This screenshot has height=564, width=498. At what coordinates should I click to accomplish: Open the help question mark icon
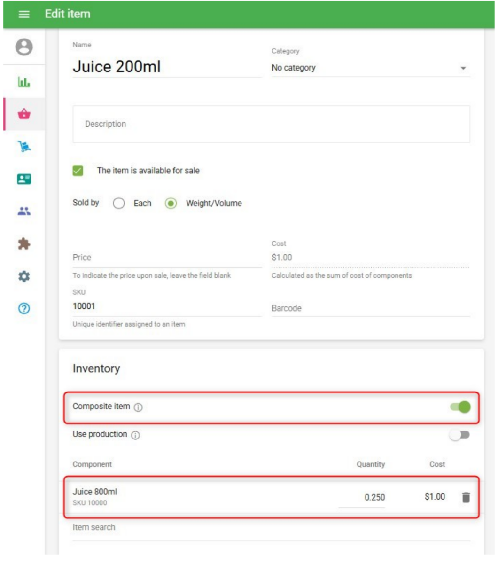point(24,309)
